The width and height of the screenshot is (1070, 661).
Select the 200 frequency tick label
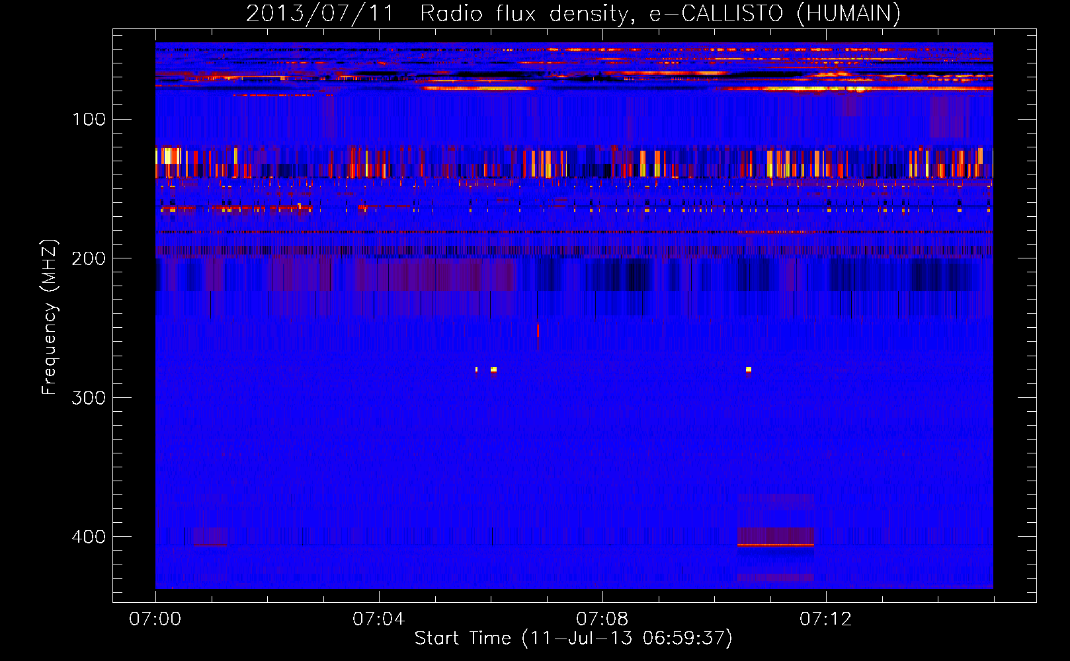click(89, 258)
